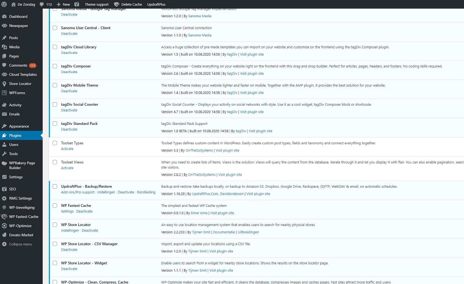Image resolution: width=464 pixels, height=284 pixels.
Task: Check the Toolset Types plugin checkbox
Action: (55, 143)
